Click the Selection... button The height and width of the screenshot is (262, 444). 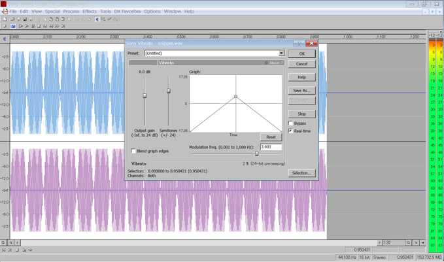(301, 173)
